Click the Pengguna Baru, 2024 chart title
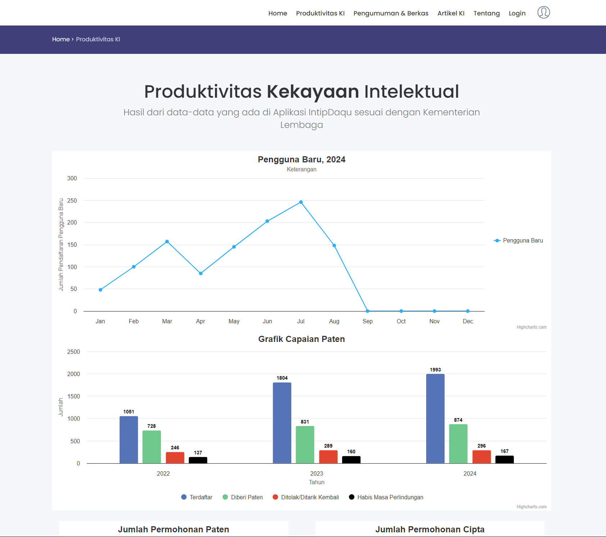Viewport: 606px width, 537px height. tap(302, 159)
